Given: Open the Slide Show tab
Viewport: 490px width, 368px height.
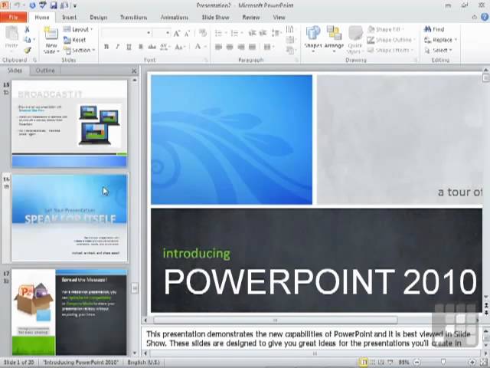Looking at the screenshot, I should click(215, 17).
